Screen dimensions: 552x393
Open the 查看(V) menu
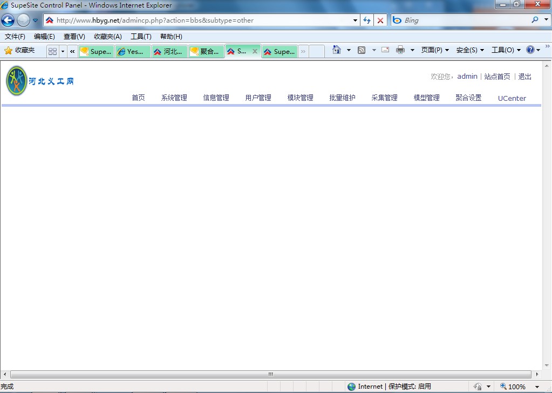[x=74, y=37]
